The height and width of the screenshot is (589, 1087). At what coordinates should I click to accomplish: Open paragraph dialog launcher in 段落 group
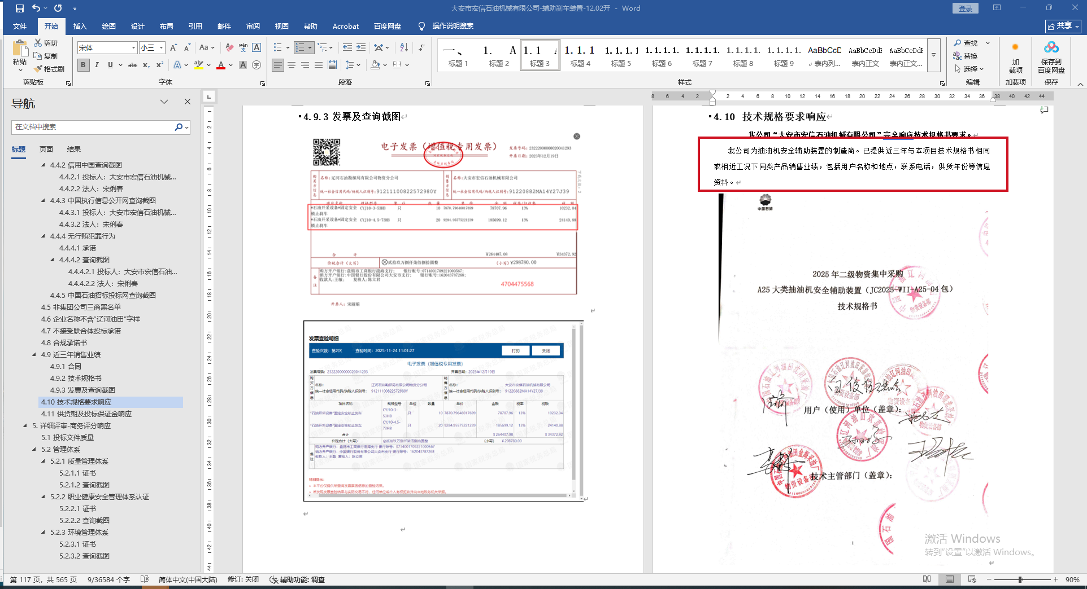point(428,83)
